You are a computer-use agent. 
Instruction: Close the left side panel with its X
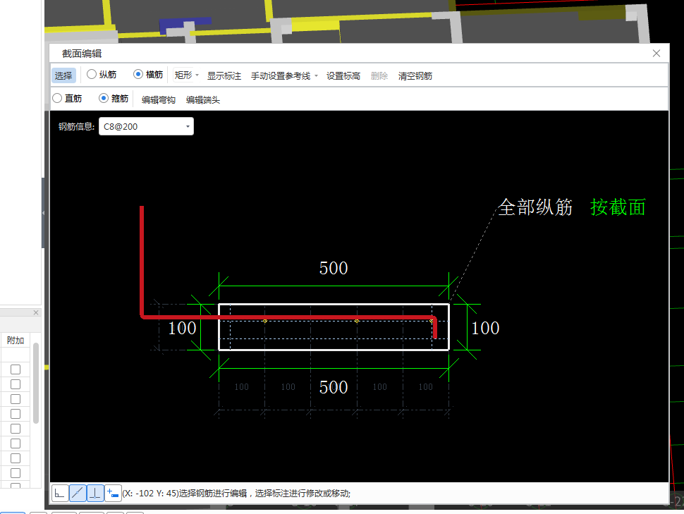click(36, 312)
